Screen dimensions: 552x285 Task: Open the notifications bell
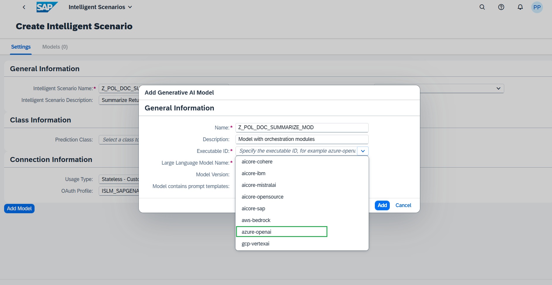[x=520, y=7]
